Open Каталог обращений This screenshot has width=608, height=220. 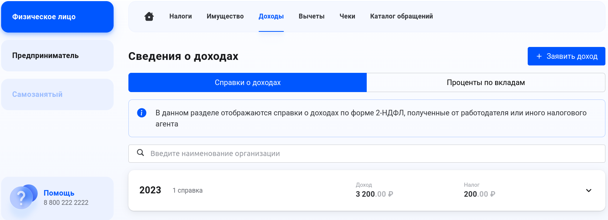pyautogui.click(x=402, y=16)
